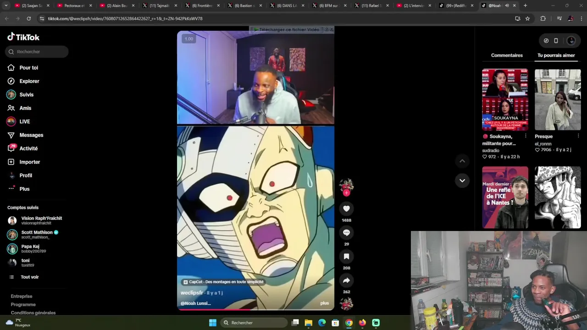Mute the audio-playing @Noah tab
Screen dimensions: 587x330
pyautogui.click(x=507, y=5)
